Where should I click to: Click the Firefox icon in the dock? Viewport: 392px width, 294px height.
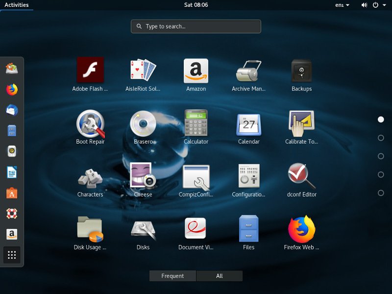(12, 90)
